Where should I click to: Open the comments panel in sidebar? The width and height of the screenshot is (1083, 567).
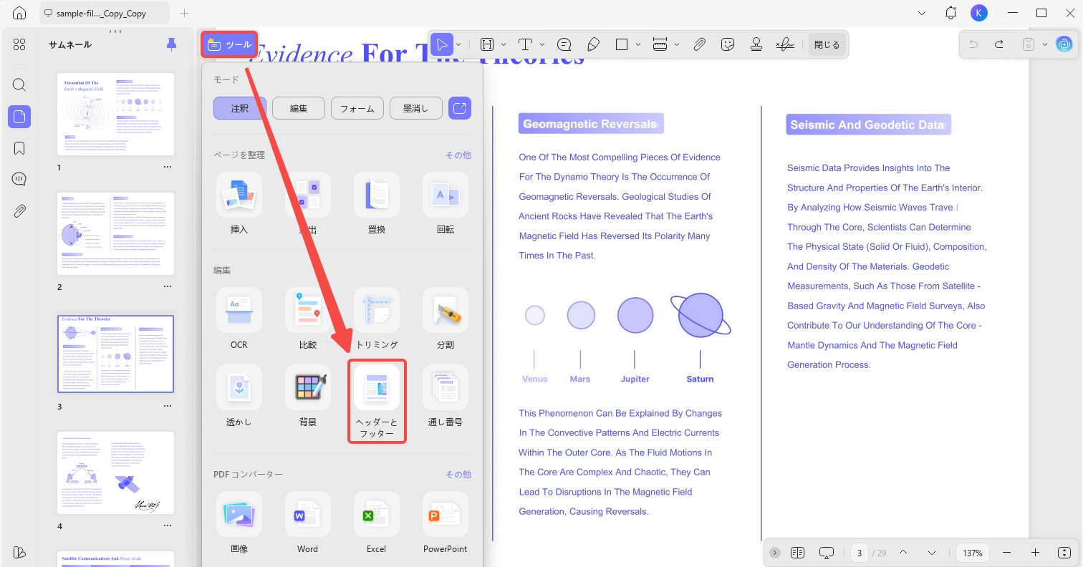19,179
